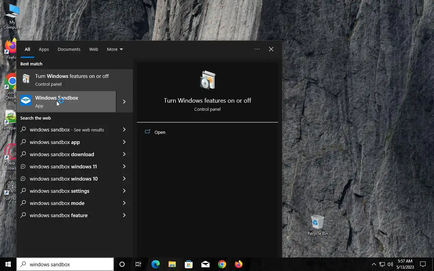This screenshot has width=434, height=271.
Task: Select Turn Windows features on or off result
Action: click(75, 80)
